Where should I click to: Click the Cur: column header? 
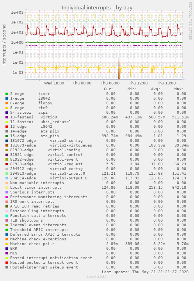[x=109, y=89]
